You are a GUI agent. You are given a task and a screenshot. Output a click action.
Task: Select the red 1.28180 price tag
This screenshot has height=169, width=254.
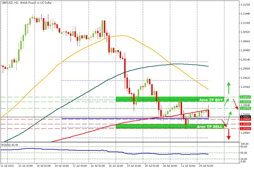pyautogui.click(x=245, y=128)
